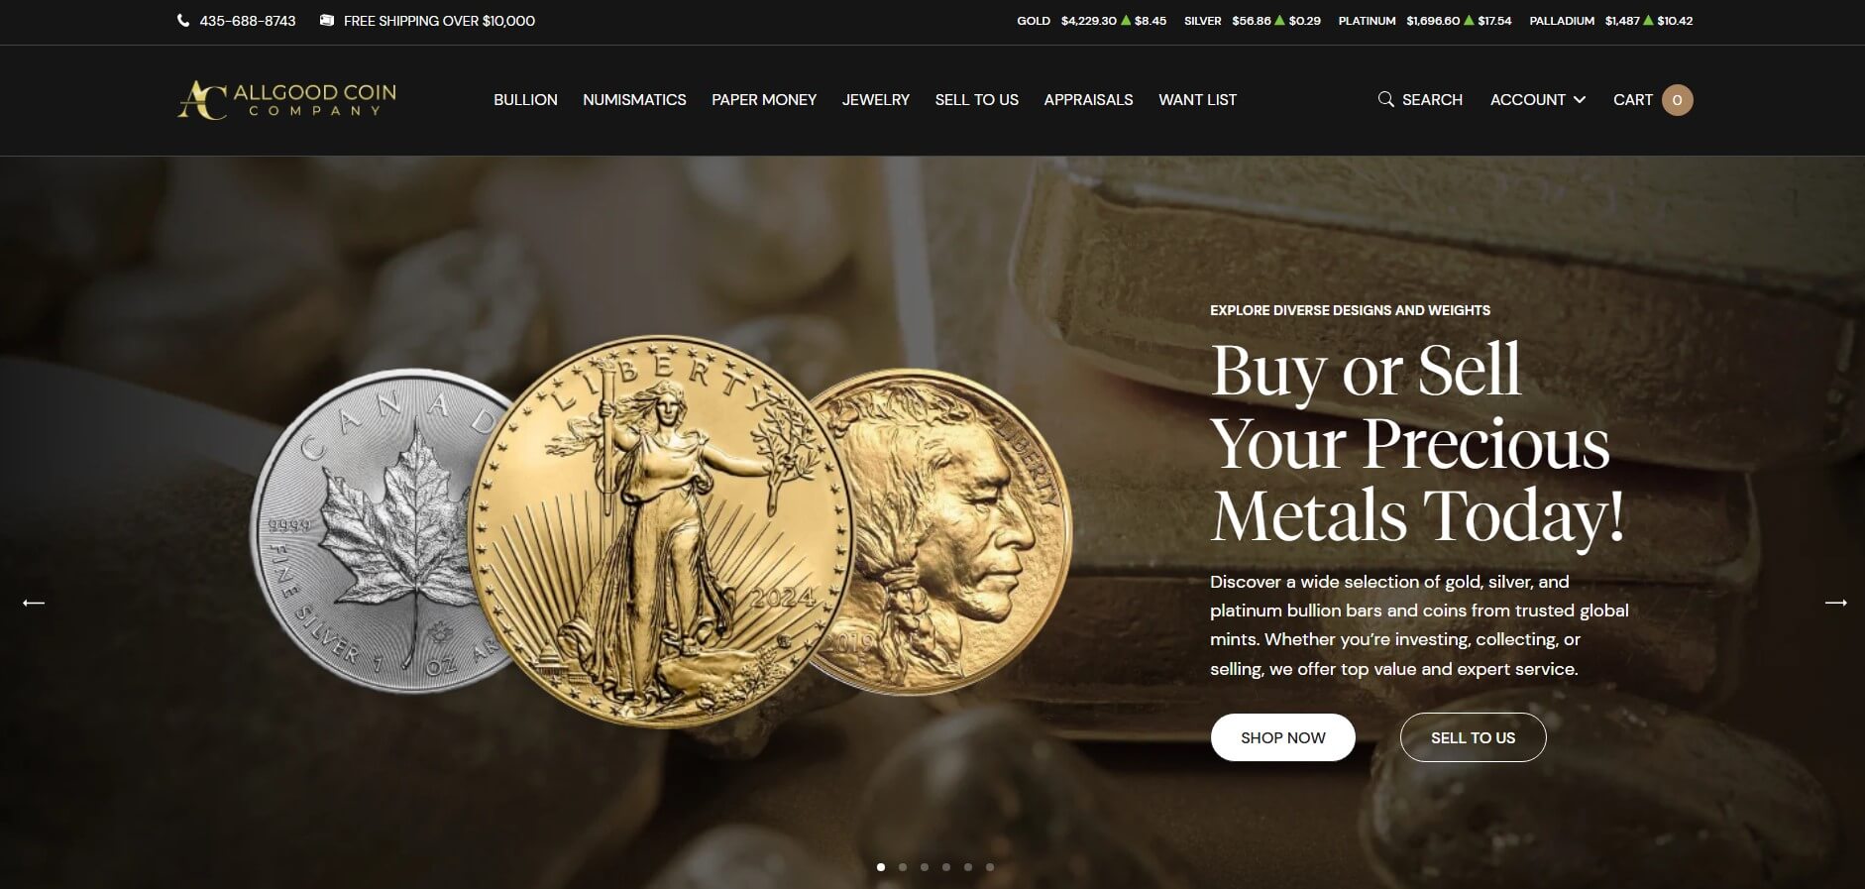
Task: Jump to the last carousel dot
Action: coord(990,867)
